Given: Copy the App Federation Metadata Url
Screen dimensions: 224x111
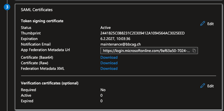Looking at the screenshot, I should [194, 51].
